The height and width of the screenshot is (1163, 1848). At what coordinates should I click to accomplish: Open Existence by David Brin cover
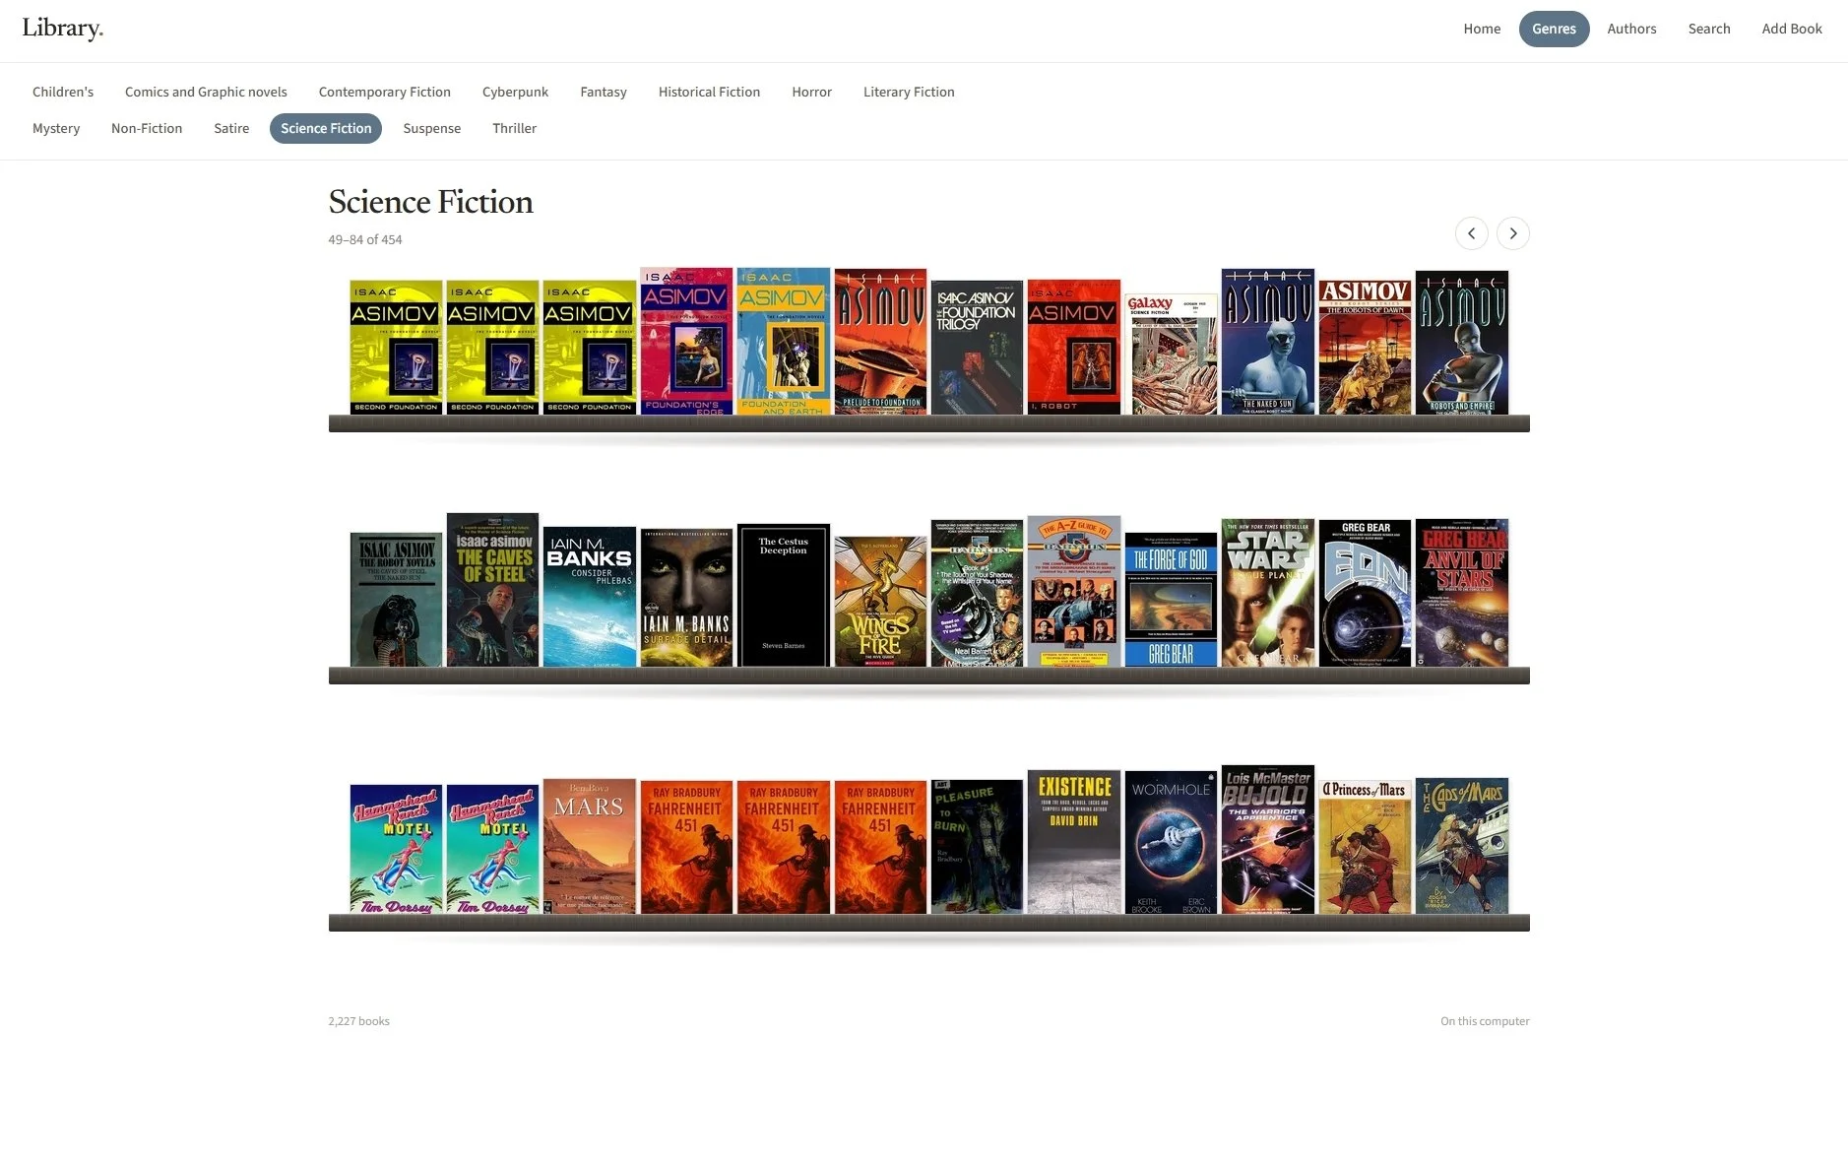1073,842
